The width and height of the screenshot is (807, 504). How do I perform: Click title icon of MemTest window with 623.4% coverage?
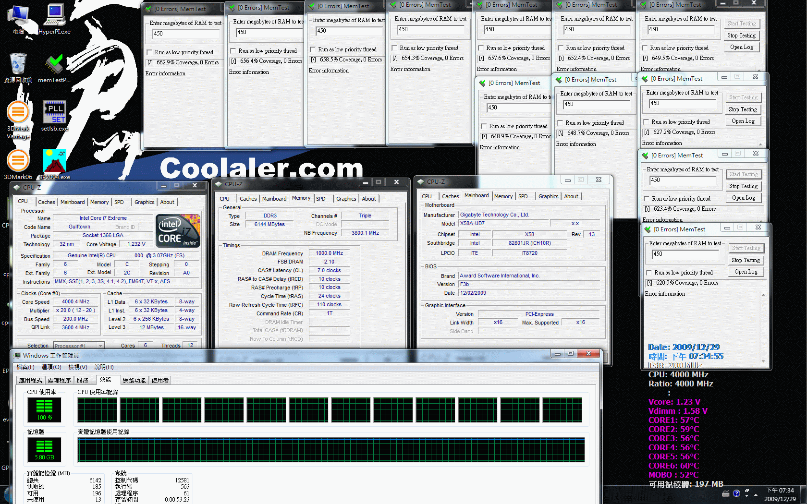pyautogui.click(x=646, y=156)
